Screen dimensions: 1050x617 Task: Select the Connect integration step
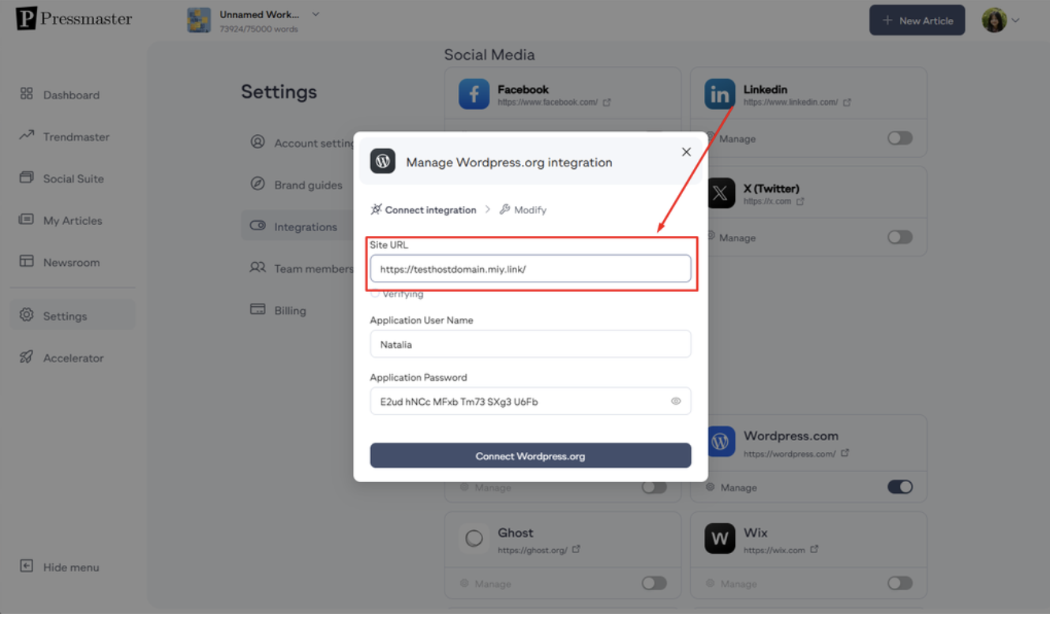pos(423,210)
